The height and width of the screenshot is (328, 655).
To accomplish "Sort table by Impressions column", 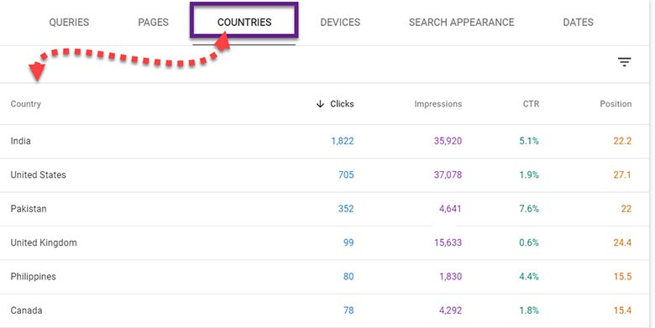I will click(x=438, y=104).
